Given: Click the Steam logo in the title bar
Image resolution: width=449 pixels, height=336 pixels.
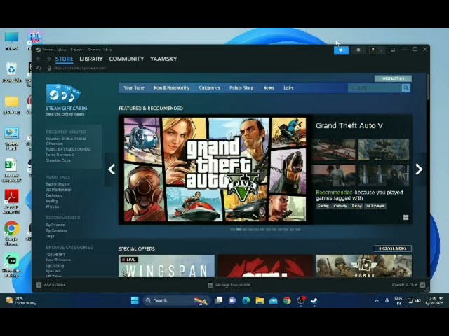Looking at the screenshot, I should coord(39,50).
